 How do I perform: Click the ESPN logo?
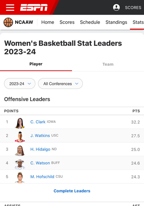34,7
